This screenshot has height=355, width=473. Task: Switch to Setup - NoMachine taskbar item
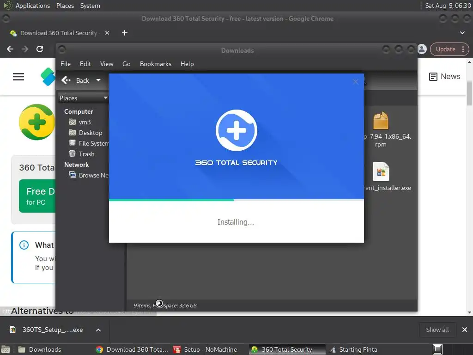tap(210, 349)
